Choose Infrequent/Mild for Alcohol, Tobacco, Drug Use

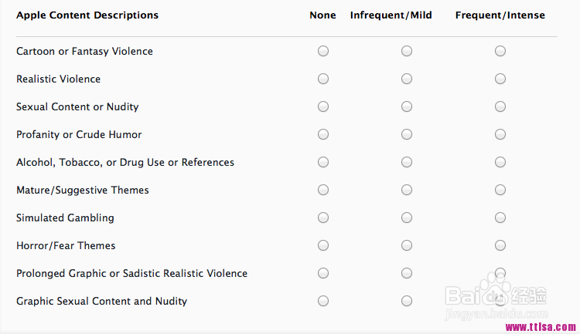(407, 162)
